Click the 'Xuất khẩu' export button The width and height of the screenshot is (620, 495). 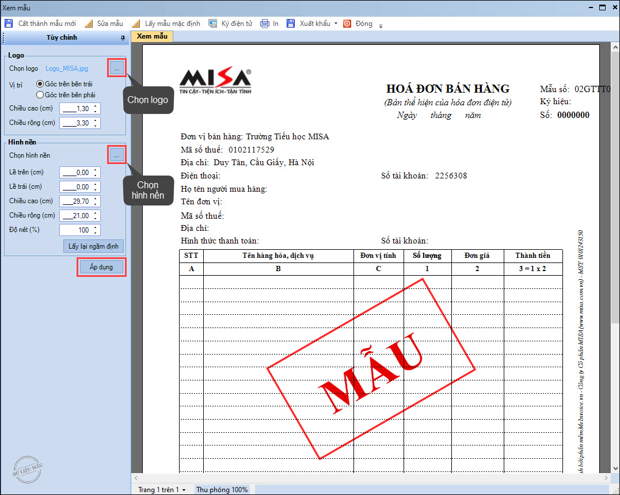click(309, 24)
